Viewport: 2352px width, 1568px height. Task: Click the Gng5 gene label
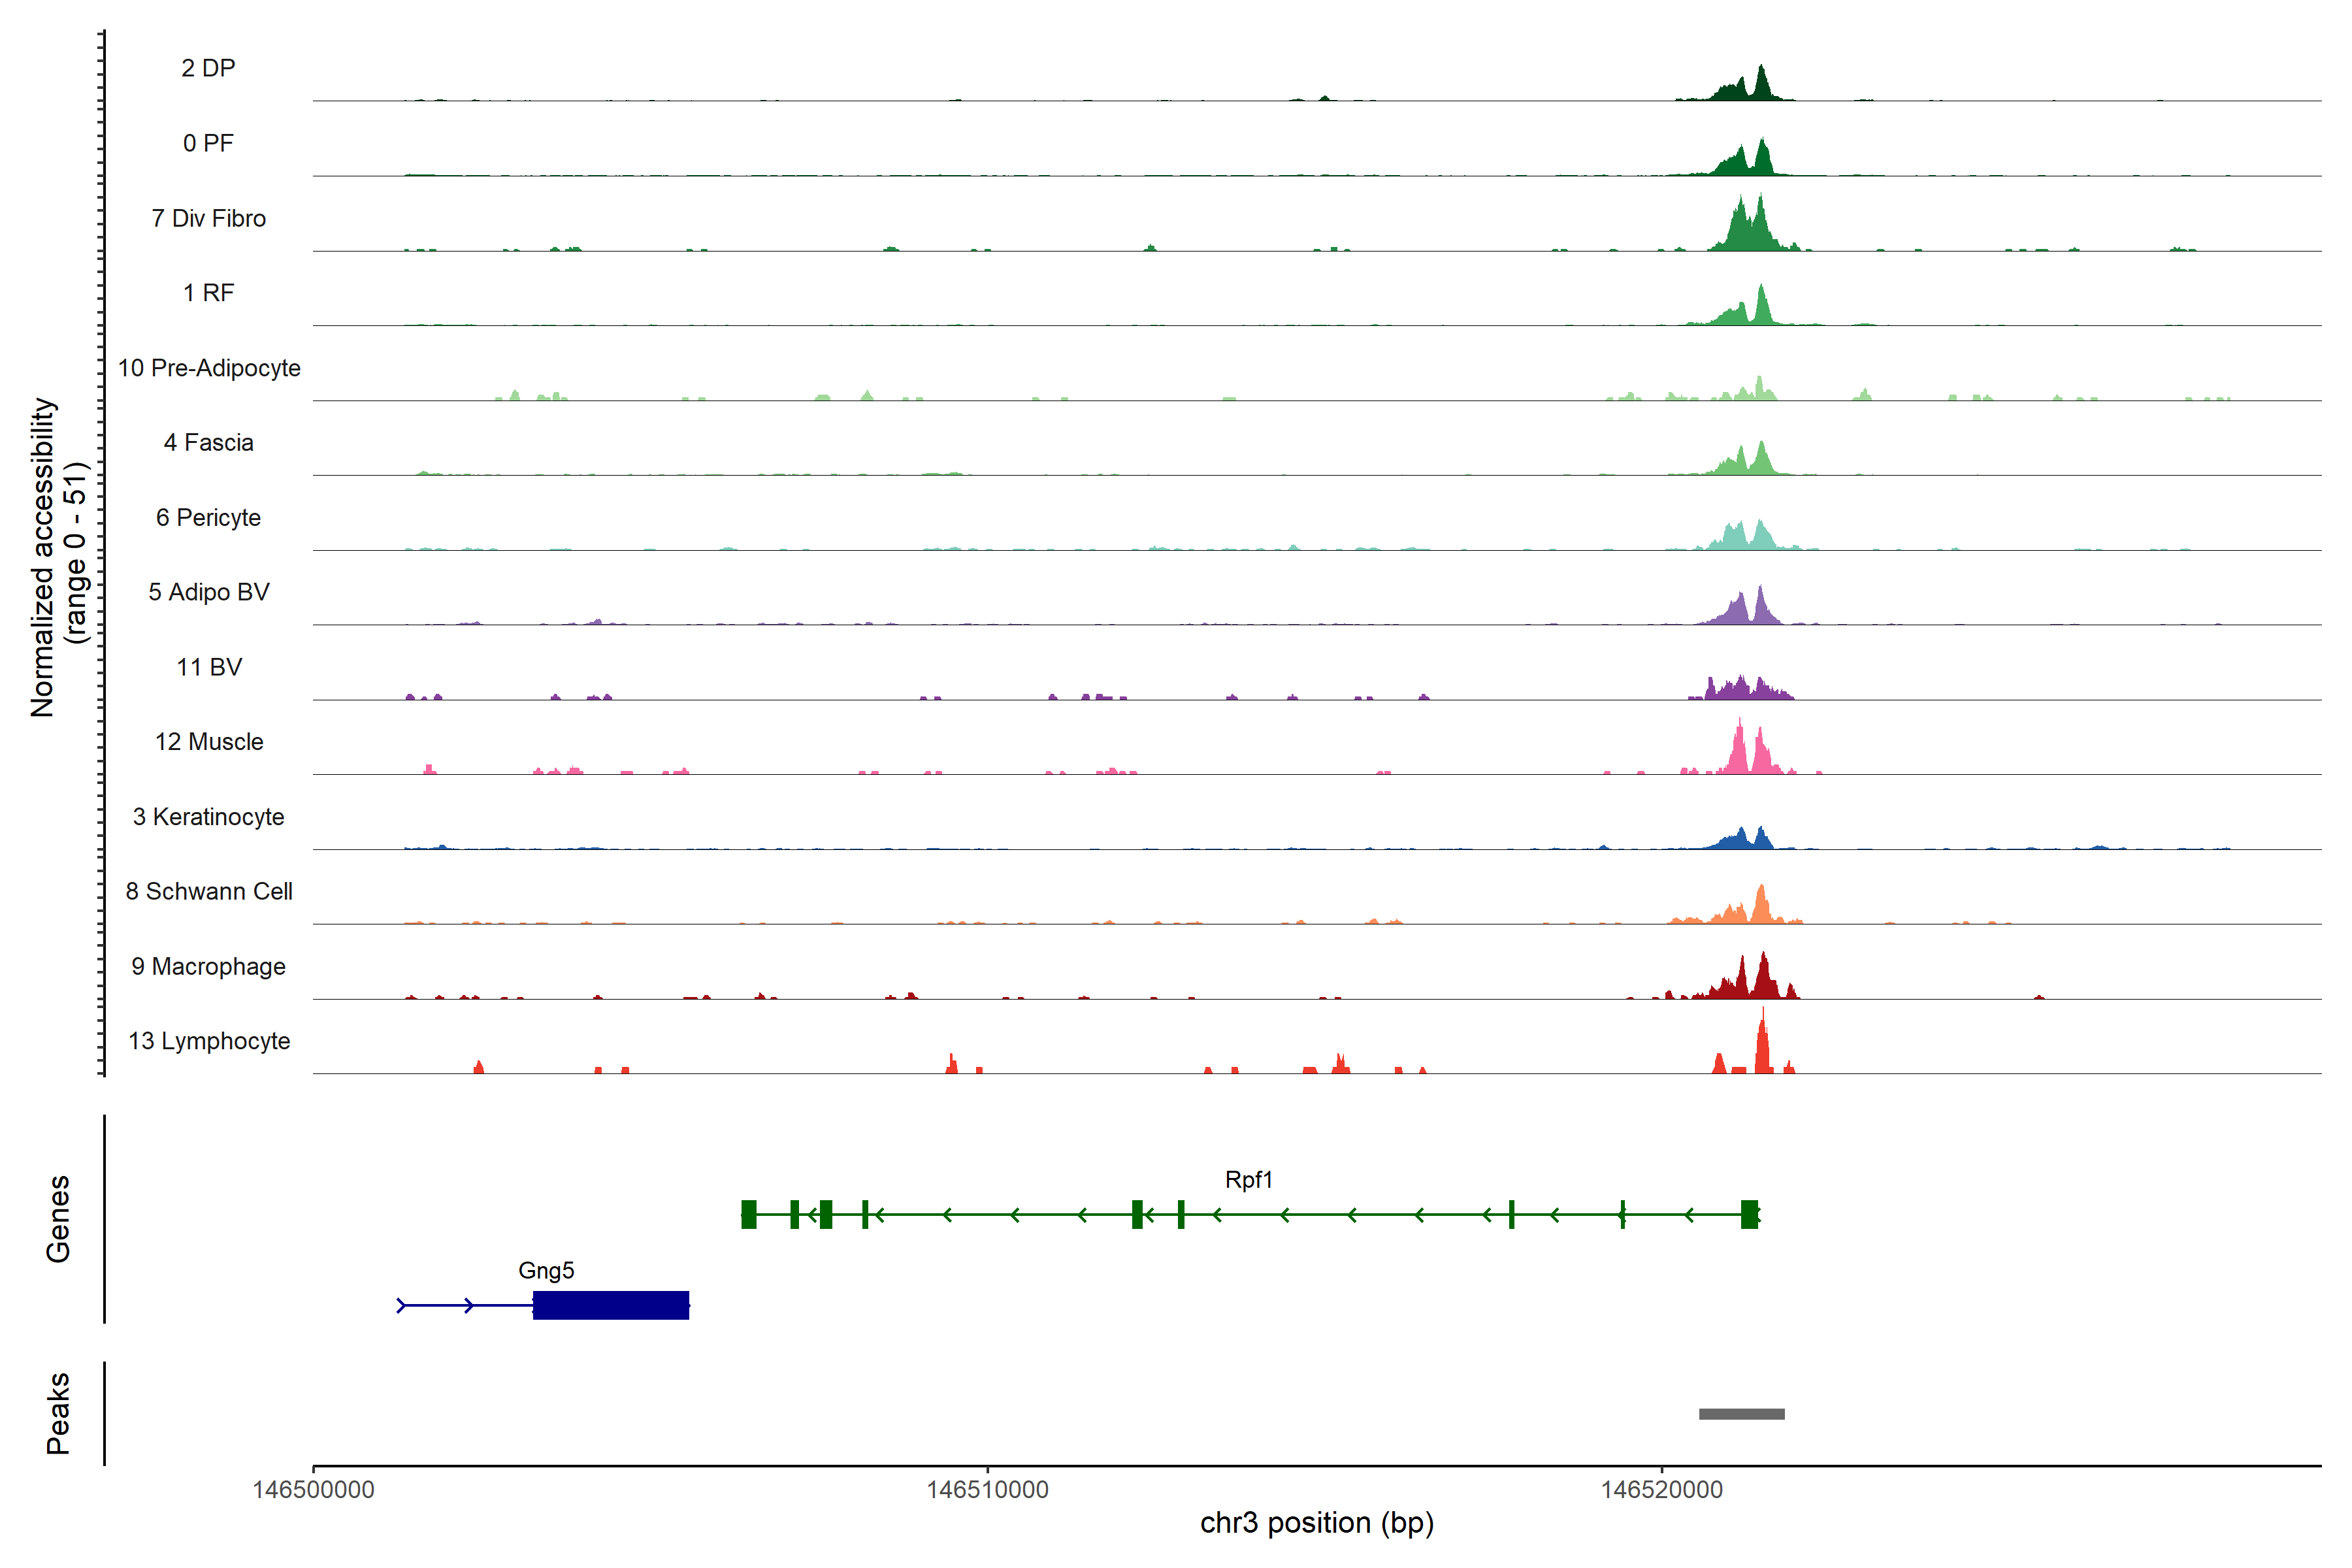[x=546, y=1270]
